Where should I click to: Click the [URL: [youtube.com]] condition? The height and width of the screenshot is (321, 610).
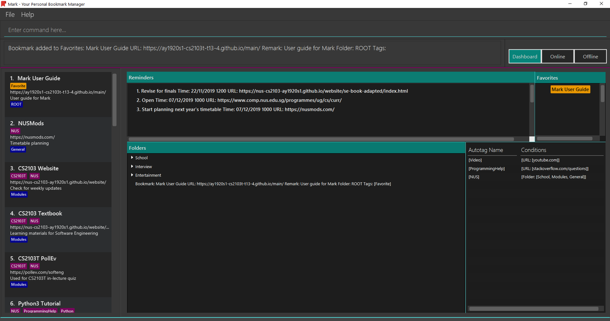[x=540, y=160]
